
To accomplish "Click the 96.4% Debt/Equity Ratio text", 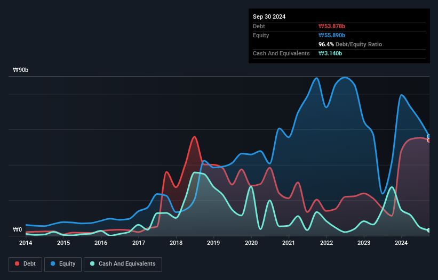I will tap(350, 44).
